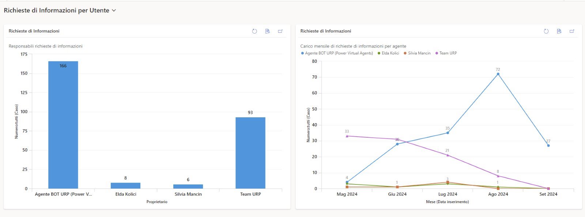Click the blue Set 2024 data point at 27
Viewport: 585px width, 217px height.
(x=548, y=145)
